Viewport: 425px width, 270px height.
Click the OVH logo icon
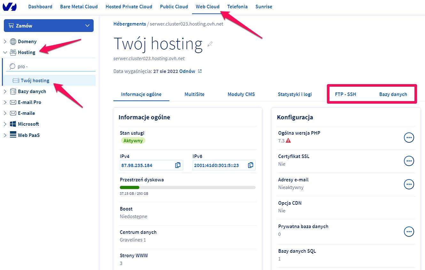[x=9, y=6]
